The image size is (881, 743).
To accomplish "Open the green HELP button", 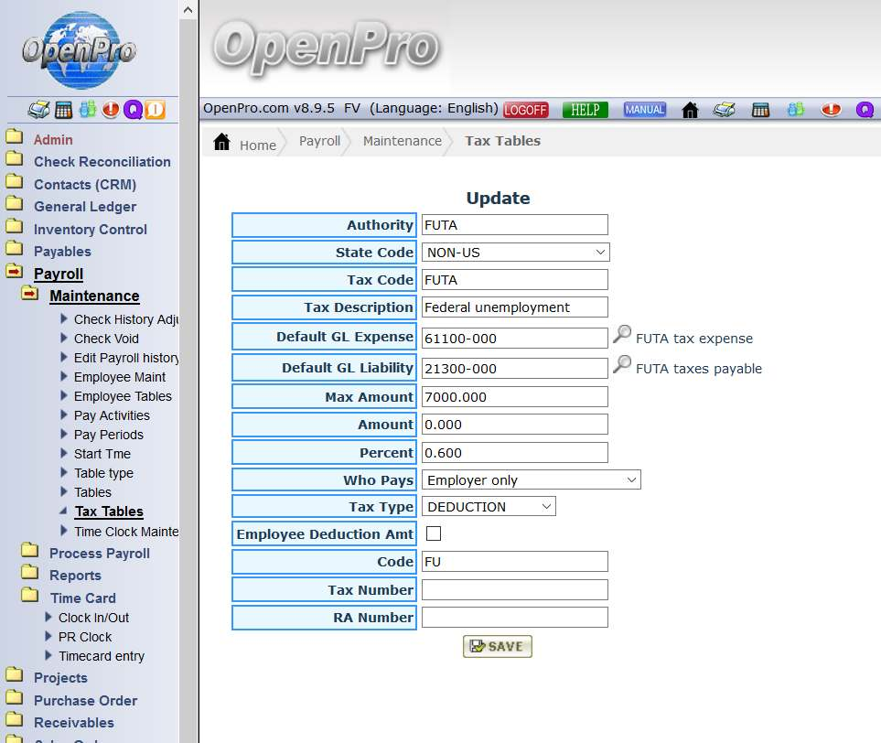I will pos(585,110).
